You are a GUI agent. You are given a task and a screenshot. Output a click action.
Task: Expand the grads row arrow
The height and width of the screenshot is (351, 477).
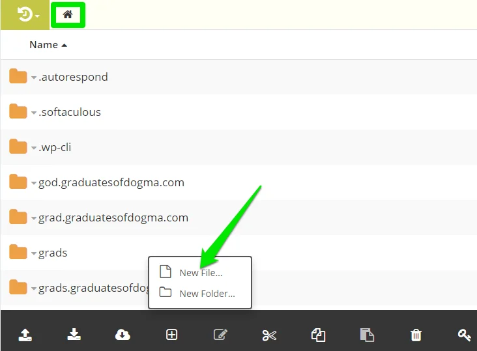[34, 254]
